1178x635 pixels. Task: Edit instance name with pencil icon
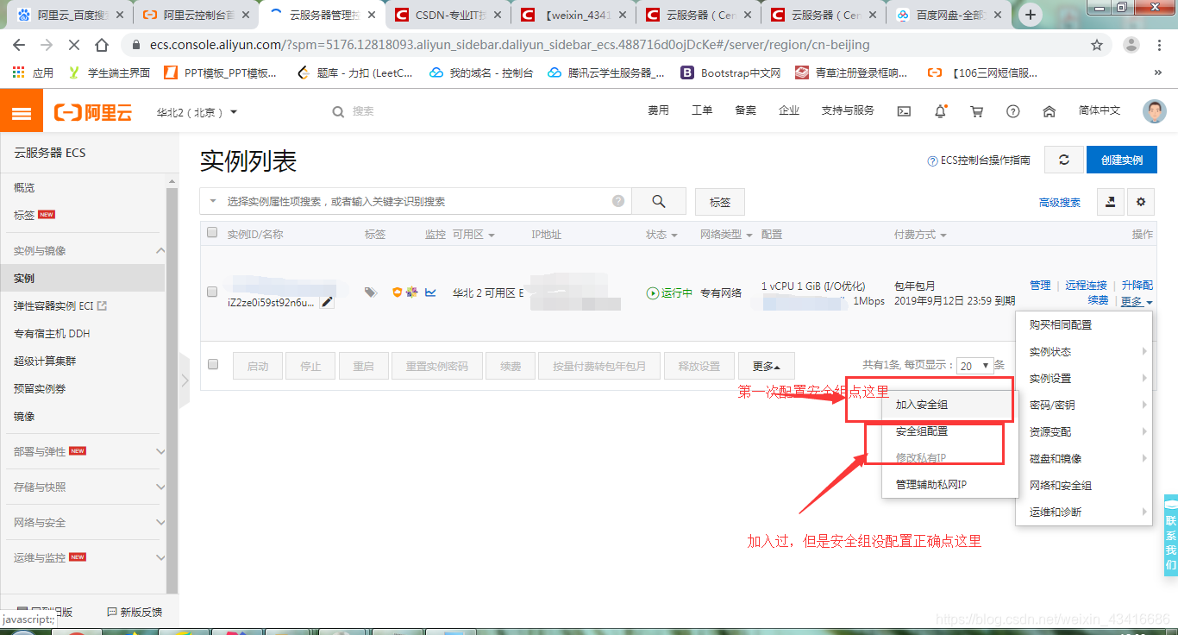click(327, 302)
